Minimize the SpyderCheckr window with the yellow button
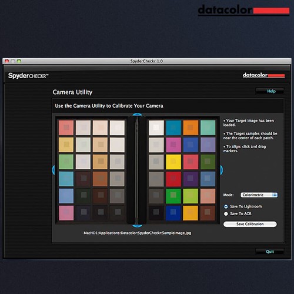Image resolution: width=294 pixels, height=294 pixels. 13,61
